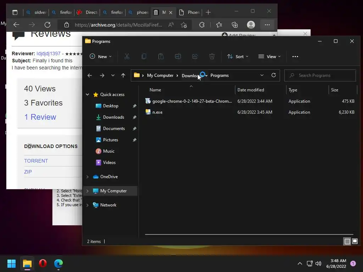Screen dimensions: 363x272
Task: Click the Delete trash icon in Explorer
Action: tap(212, 56)
